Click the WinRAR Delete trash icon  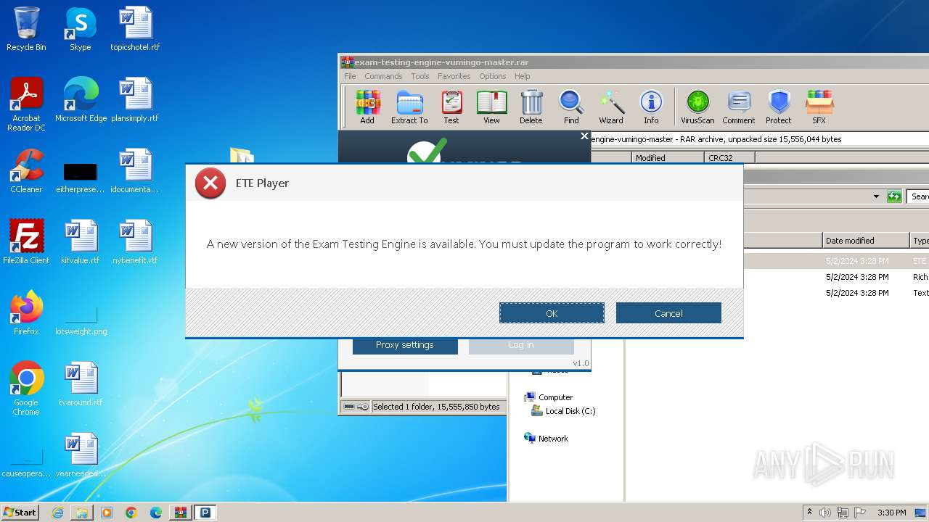pos(531,107)
